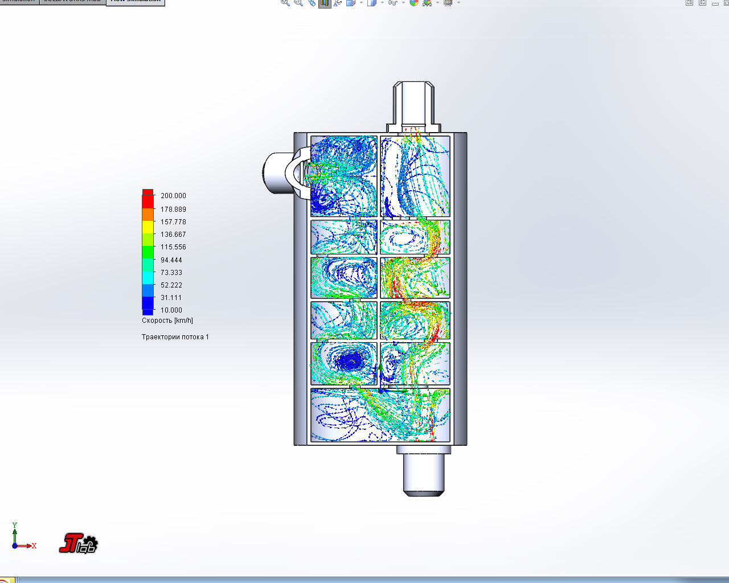The image size is (729, 583).
Task: Switch to the SOLIDWORKS MBD tab
Action: [72, 2]
